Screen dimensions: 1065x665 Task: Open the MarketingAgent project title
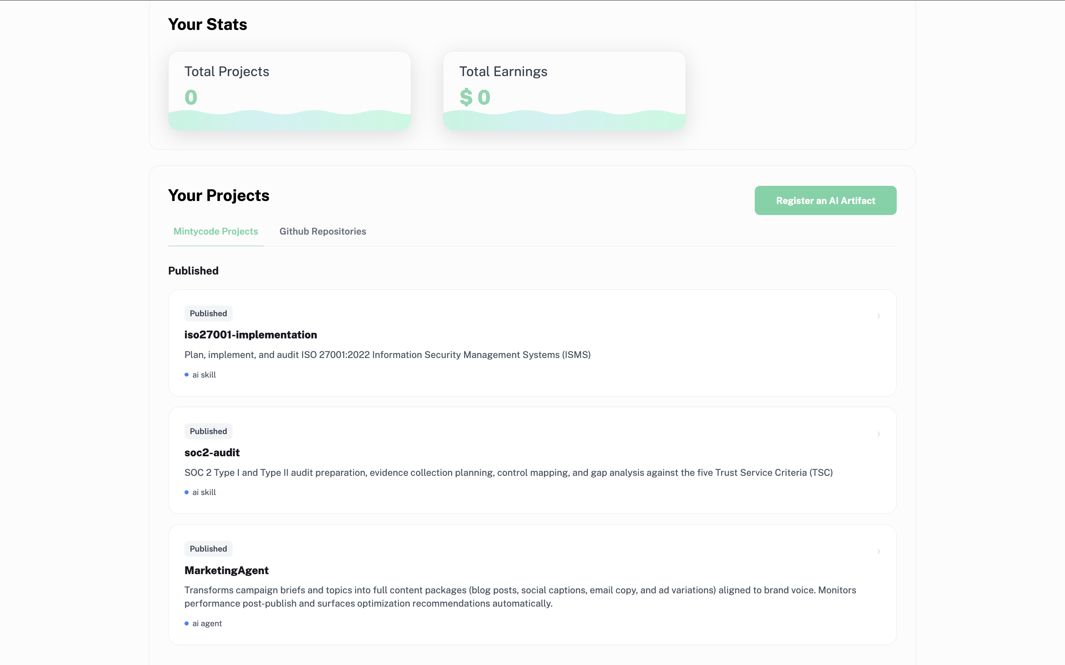[226, 570]
